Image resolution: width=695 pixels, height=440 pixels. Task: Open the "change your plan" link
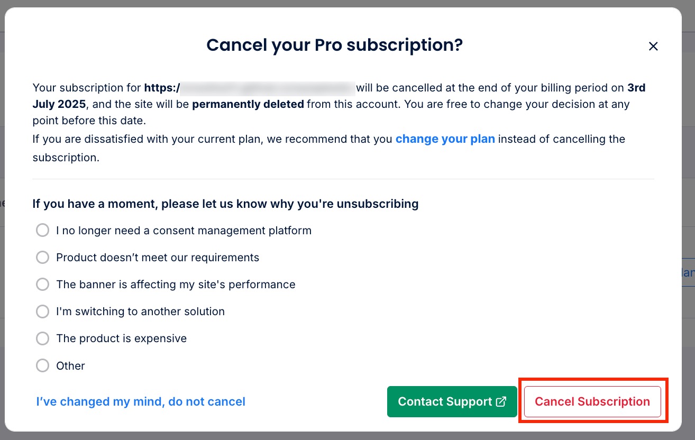click(445, 139)
